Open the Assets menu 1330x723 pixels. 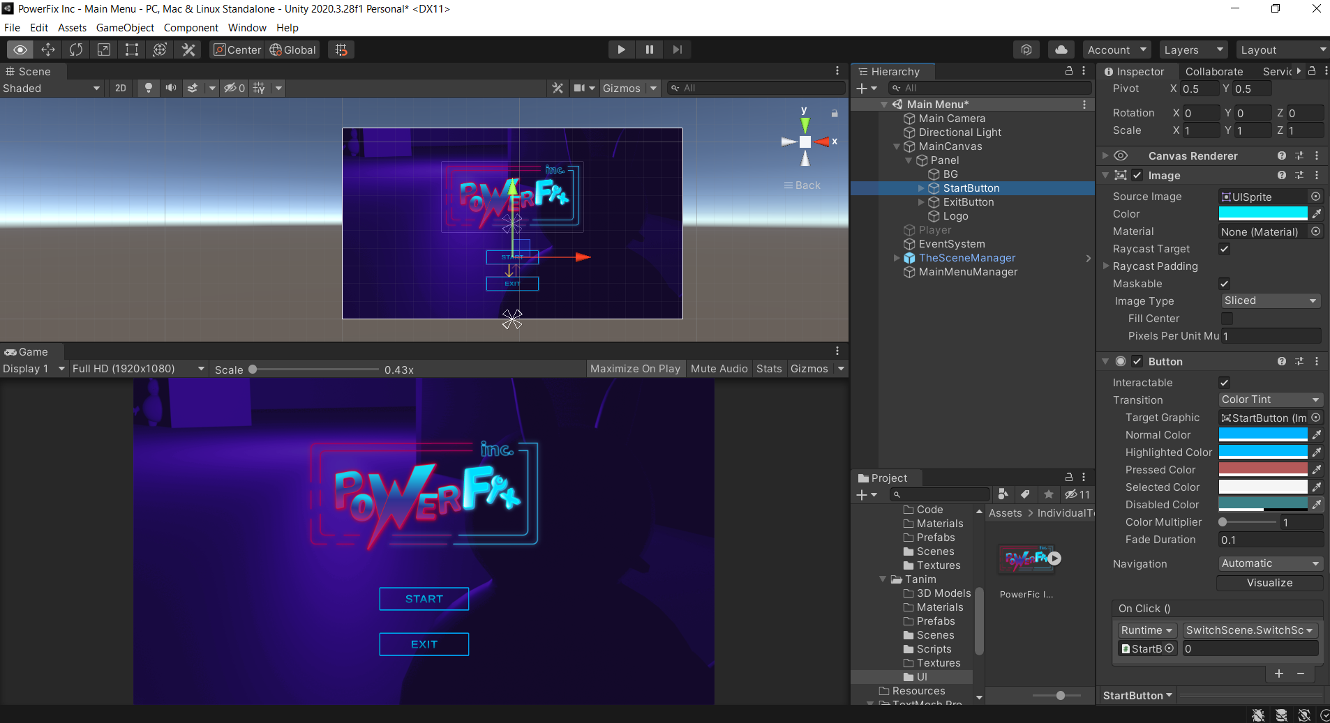[72, 28]
